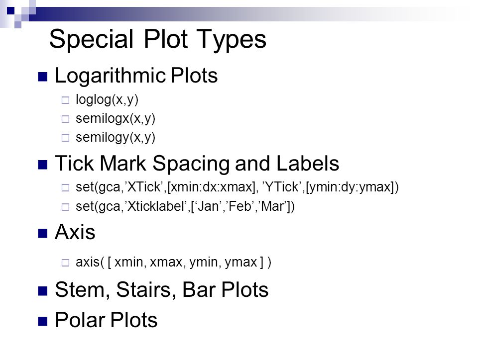Select the semilogx(x,y) text
Screen dimensions: 478x358
(116, 119)
